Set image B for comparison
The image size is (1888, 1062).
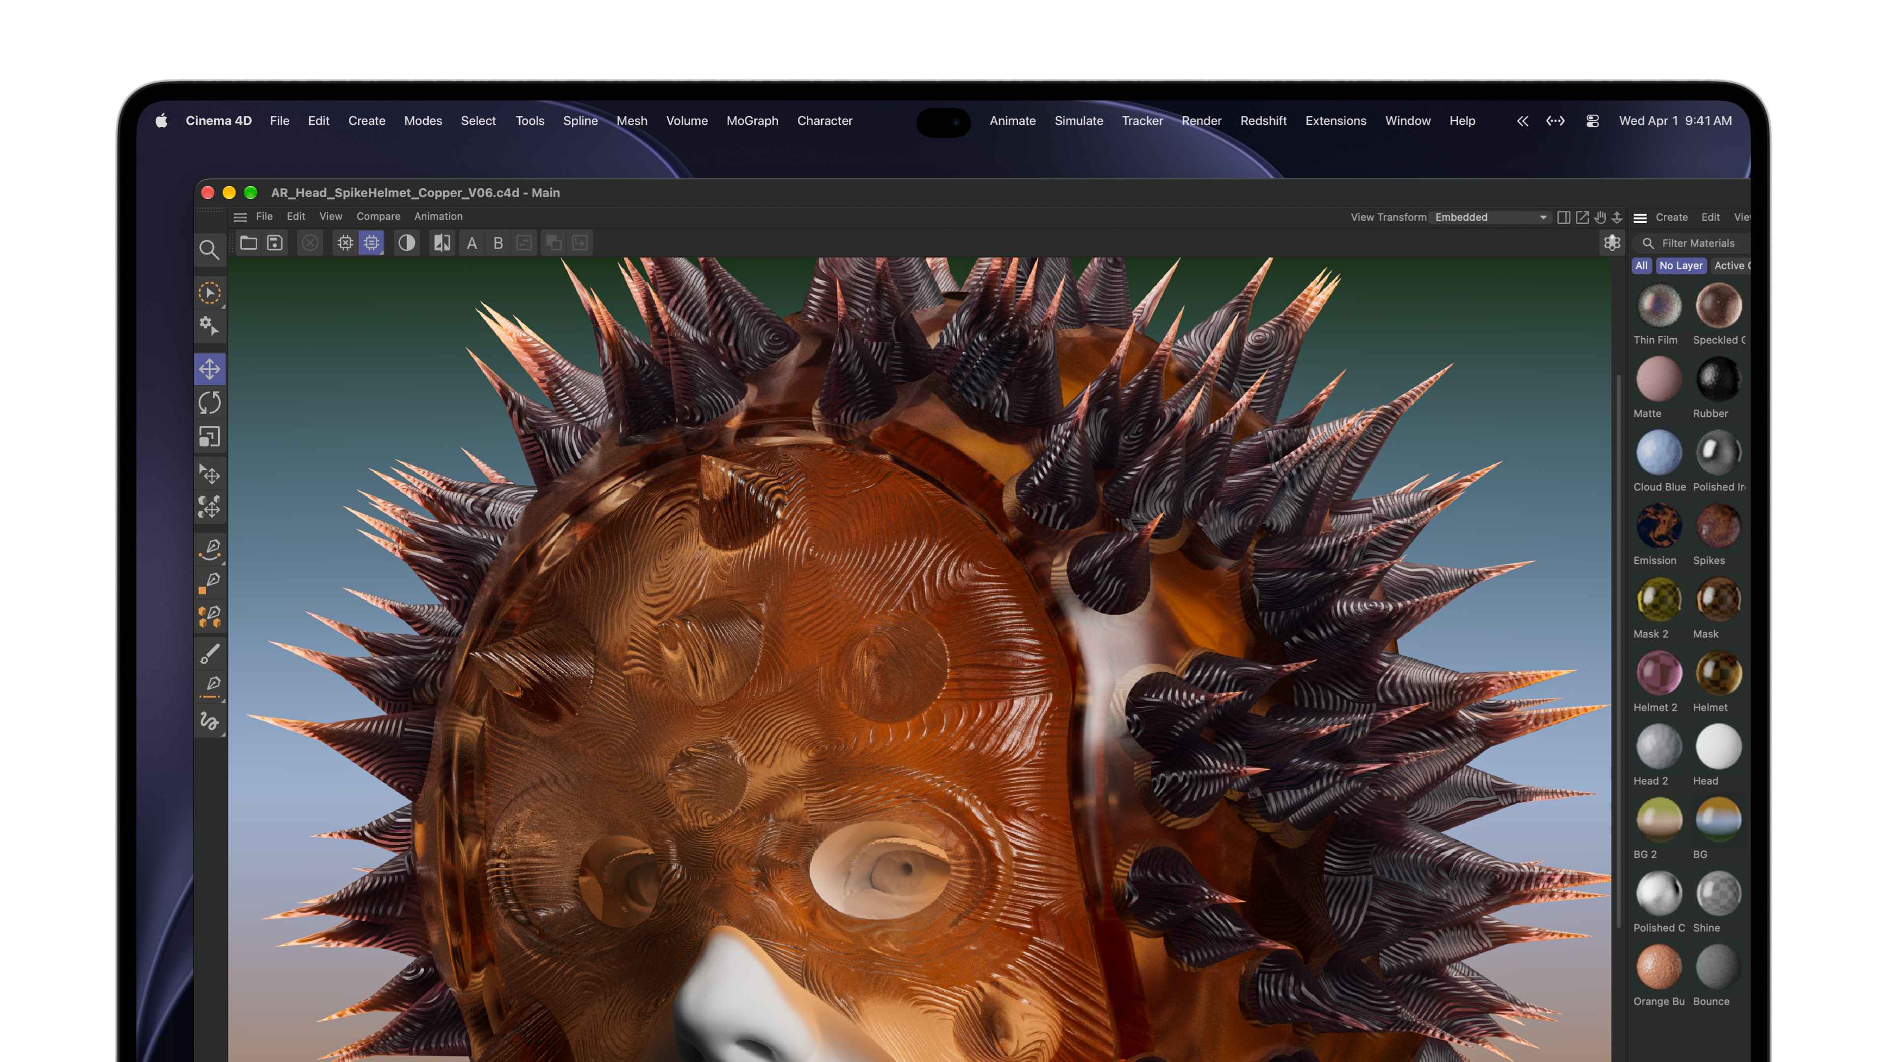pos(499,242)
